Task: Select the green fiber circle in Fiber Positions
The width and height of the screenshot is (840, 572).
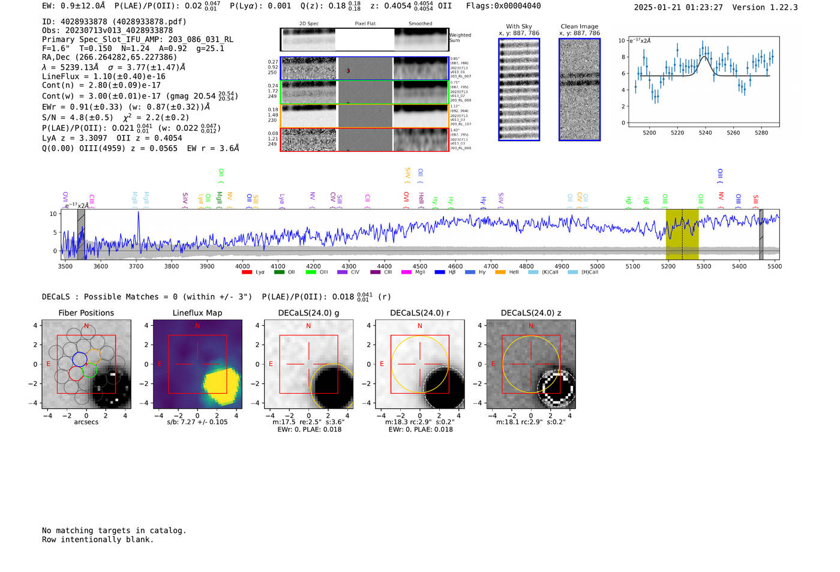Action: point(89,370)
